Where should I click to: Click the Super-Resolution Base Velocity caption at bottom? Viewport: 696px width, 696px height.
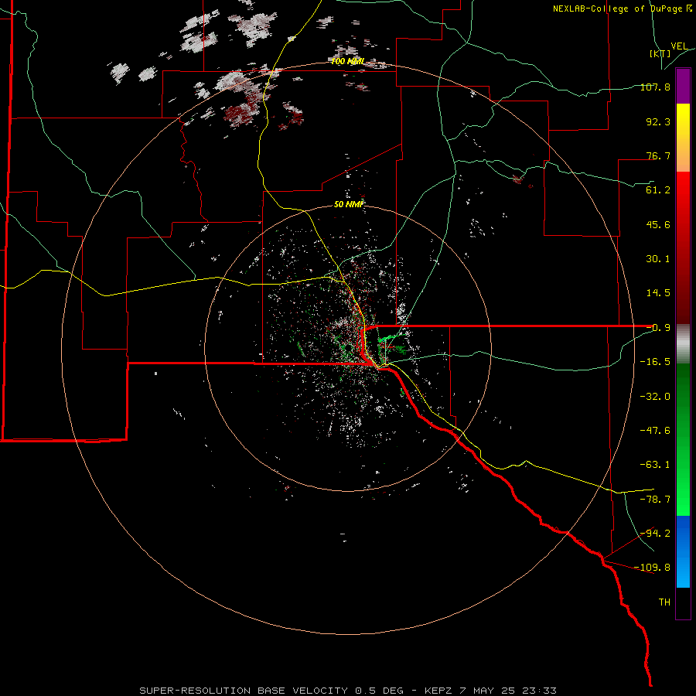pos(347,691)
